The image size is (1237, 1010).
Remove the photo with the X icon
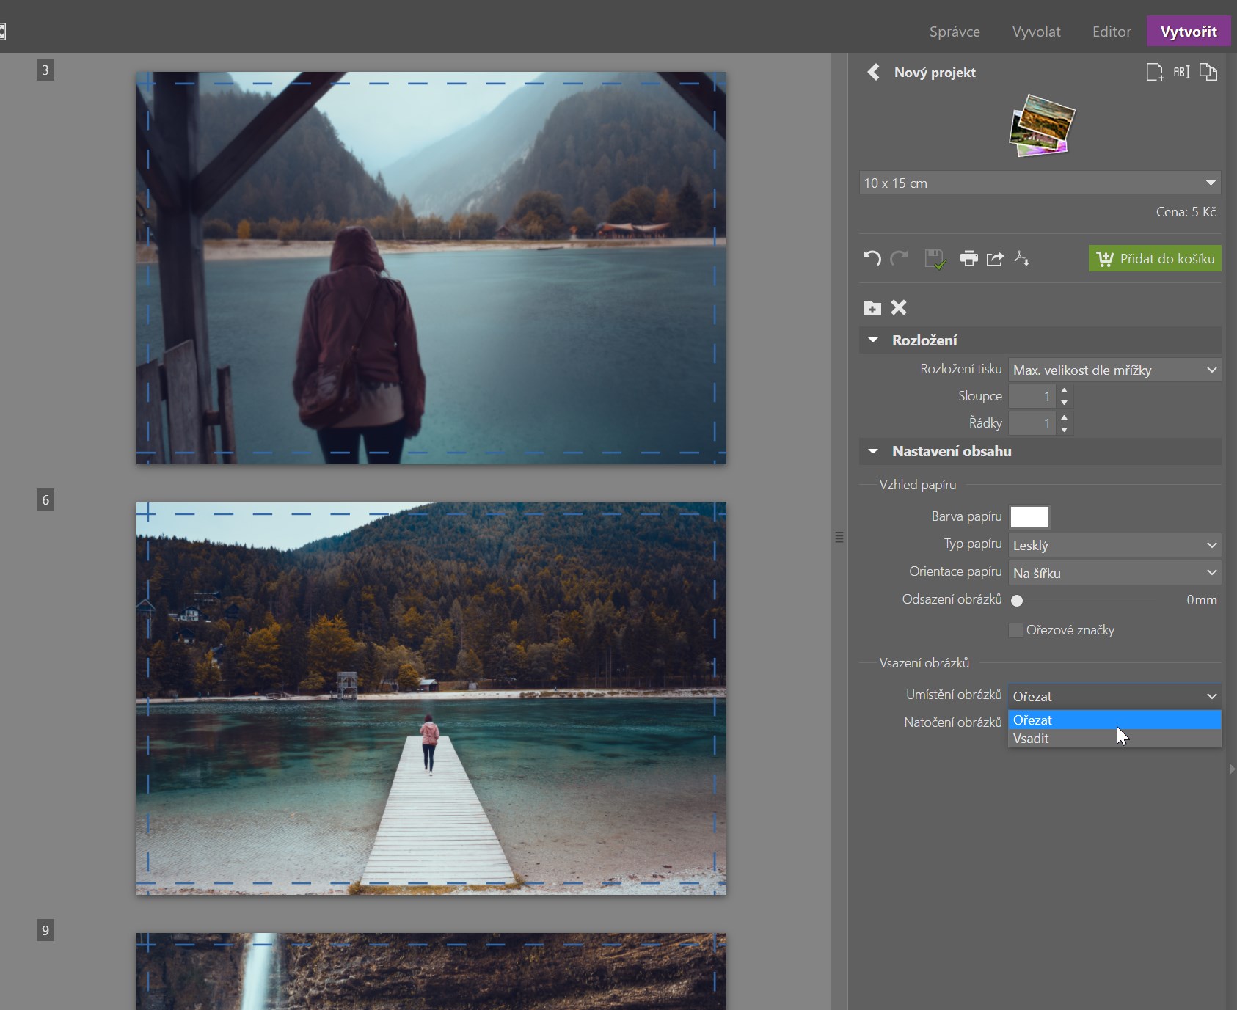[899, 307]
